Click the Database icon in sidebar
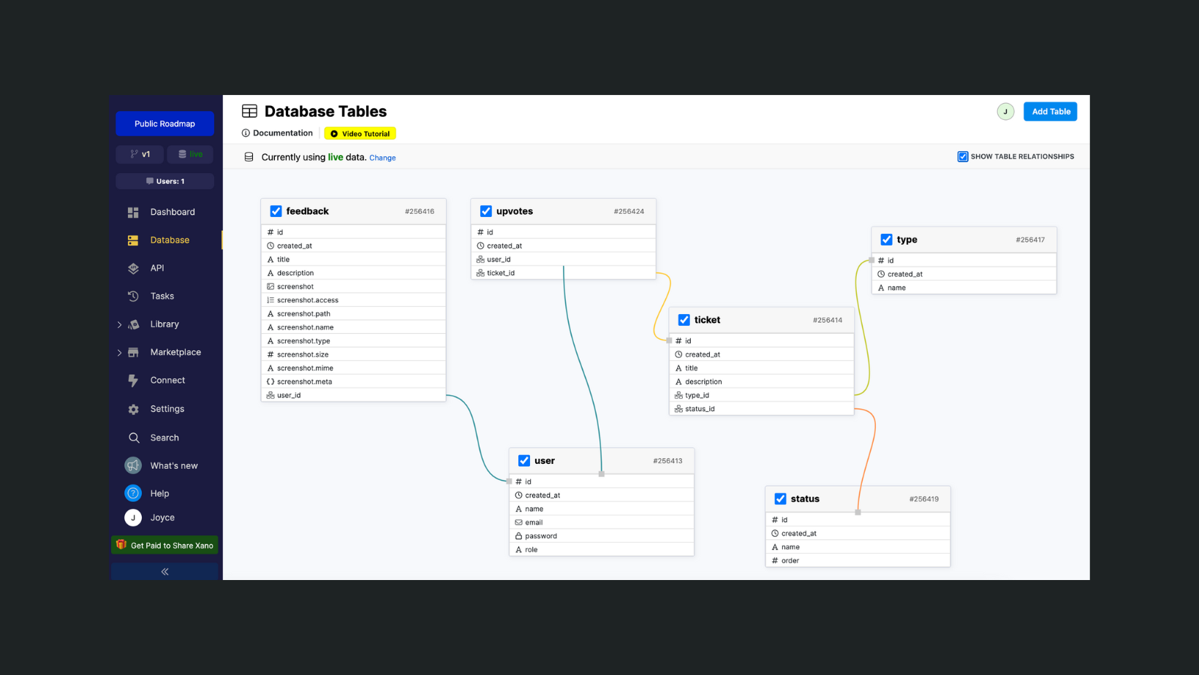The image size is (1199, 675). [x=133, y=240]
